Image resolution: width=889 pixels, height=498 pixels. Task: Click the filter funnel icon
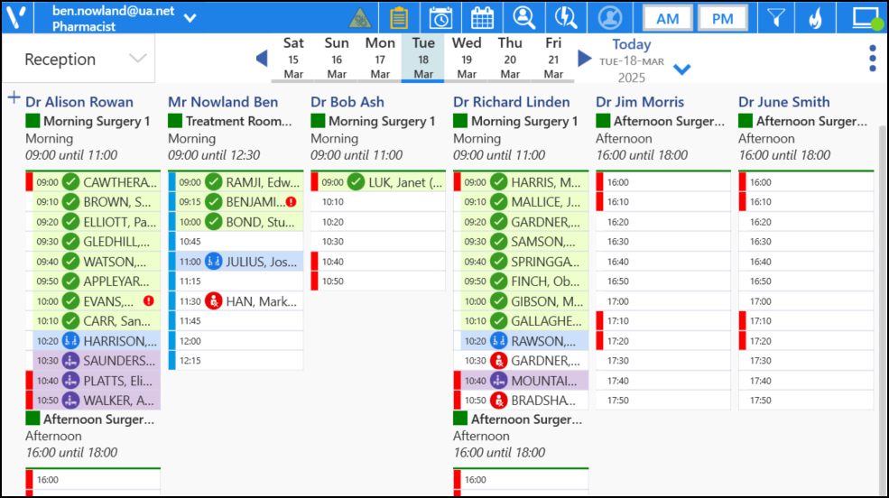coord(775,18)
